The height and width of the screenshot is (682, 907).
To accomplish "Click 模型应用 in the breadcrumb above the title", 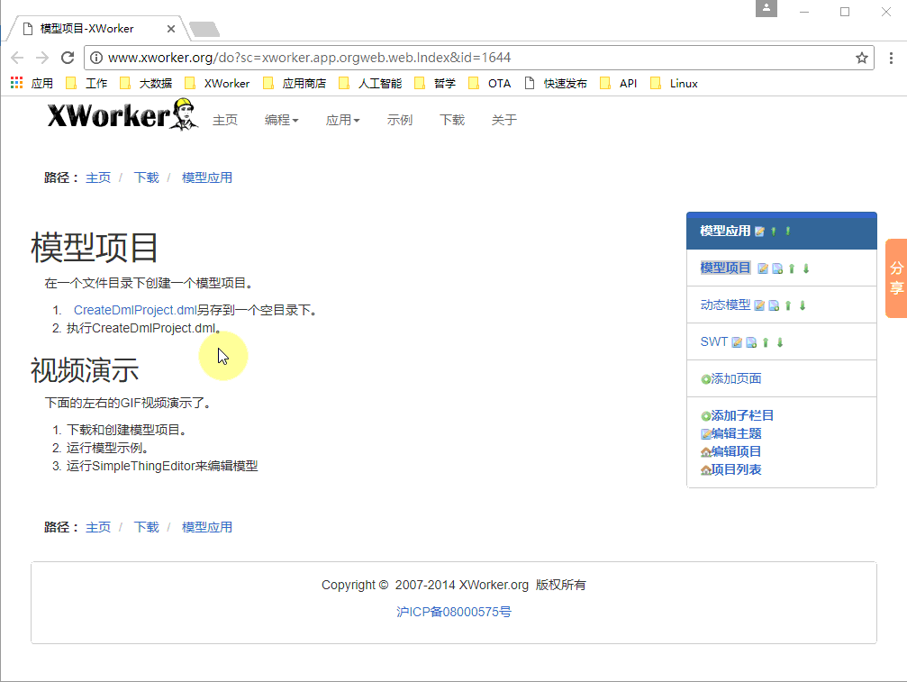I will coord(207,177).
